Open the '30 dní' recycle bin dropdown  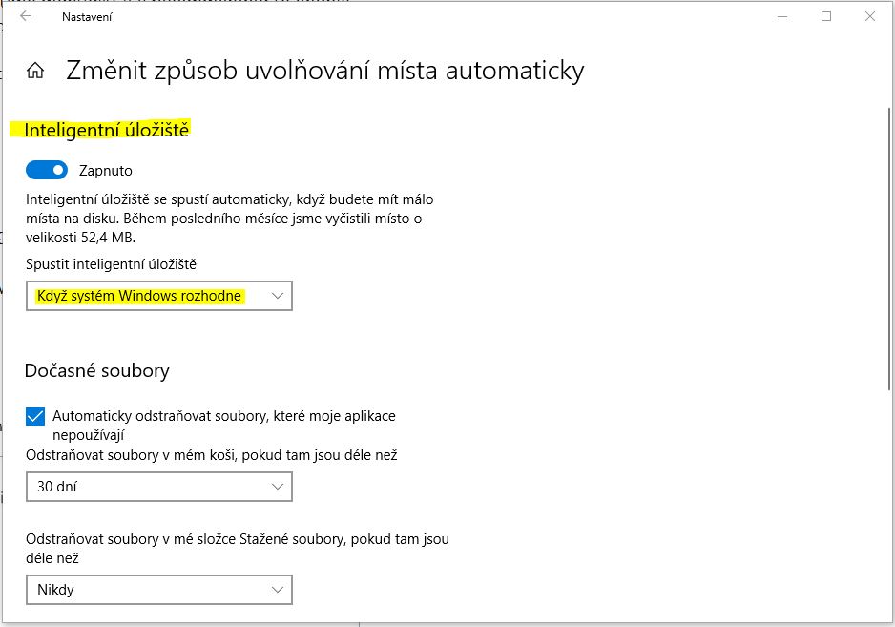pos(159,487)
